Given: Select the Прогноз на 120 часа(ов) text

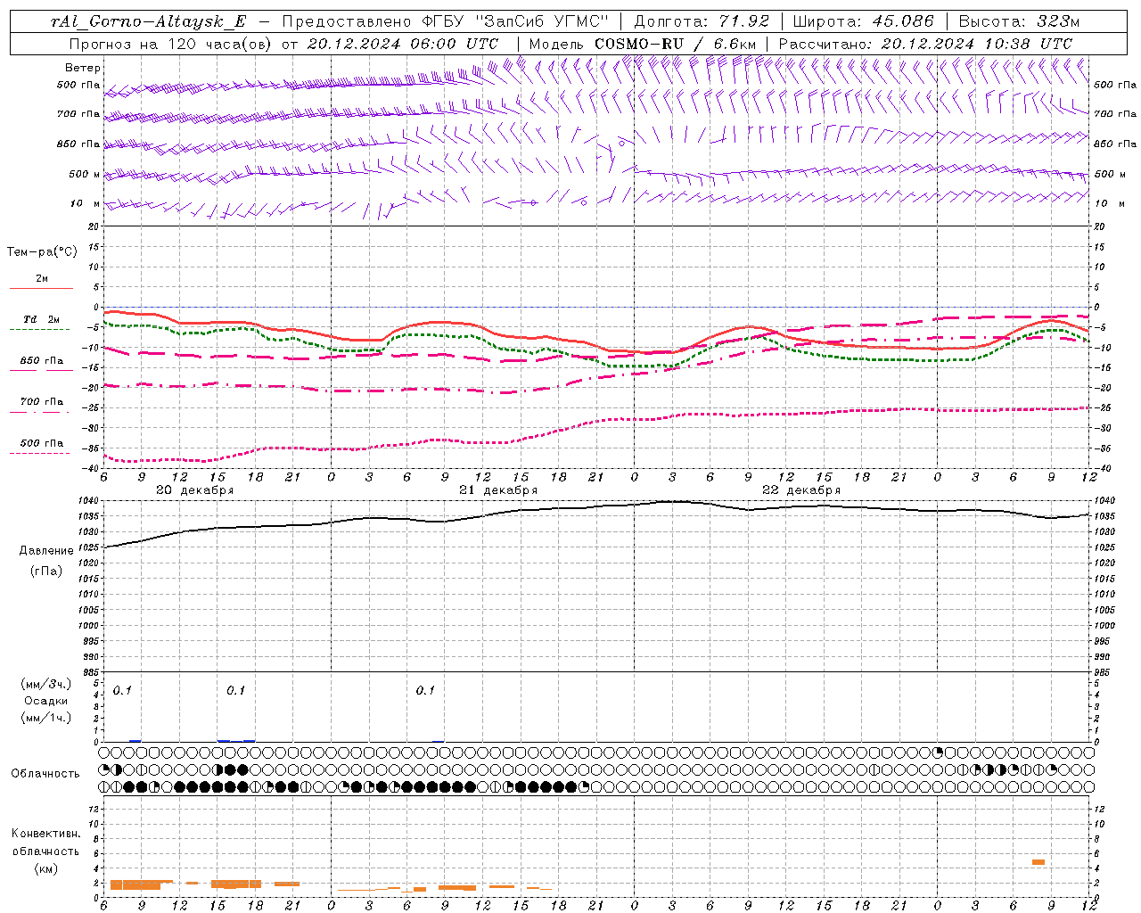Looking at the screenshot, I should (172, 44).
